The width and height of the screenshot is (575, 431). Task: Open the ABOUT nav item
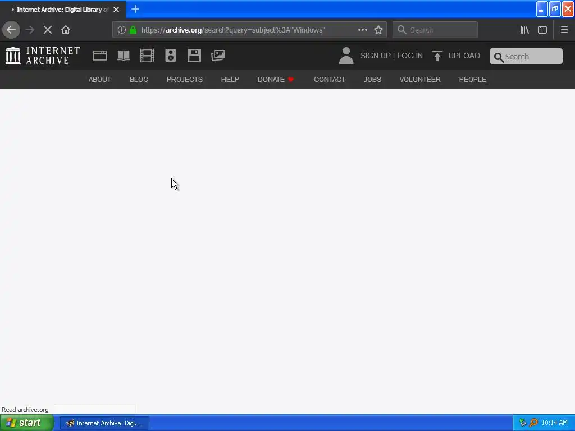pos(100,80)
